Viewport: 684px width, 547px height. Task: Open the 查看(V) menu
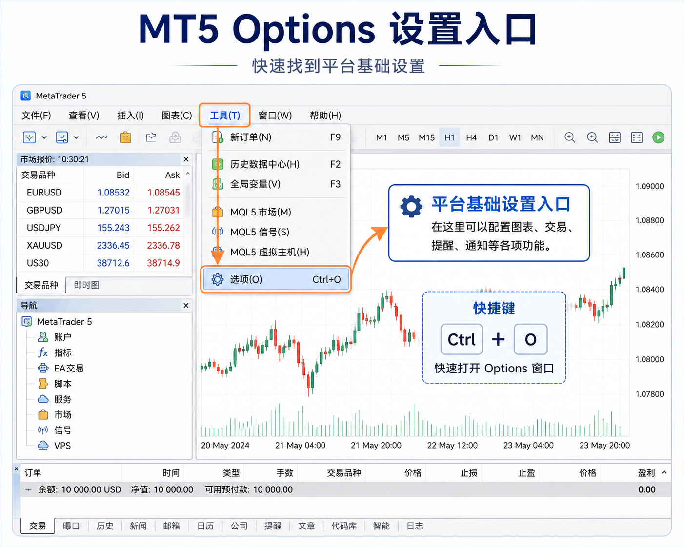[84, 116]
